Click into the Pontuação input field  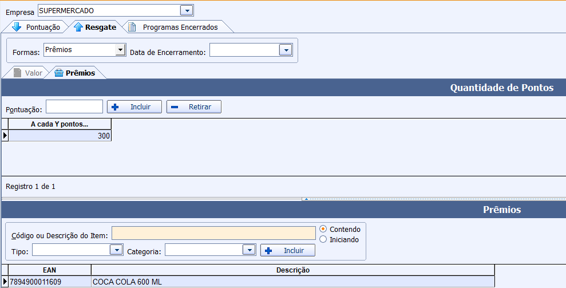click(74, 107)
